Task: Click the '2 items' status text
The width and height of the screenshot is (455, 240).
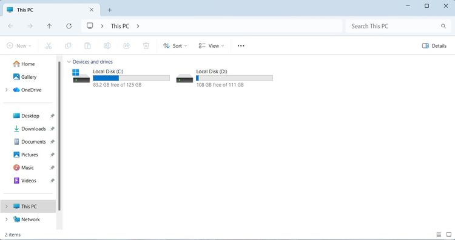Action: (x=13, y=235)
